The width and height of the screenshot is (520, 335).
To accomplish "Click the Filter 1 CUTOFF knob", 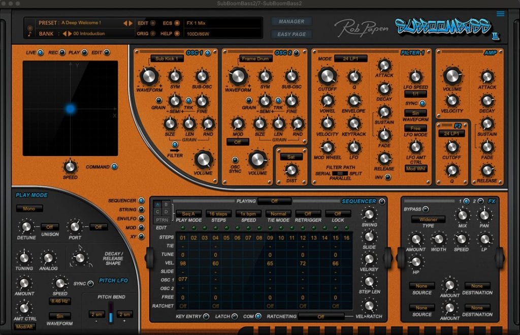I will click(x=328, y=76).
